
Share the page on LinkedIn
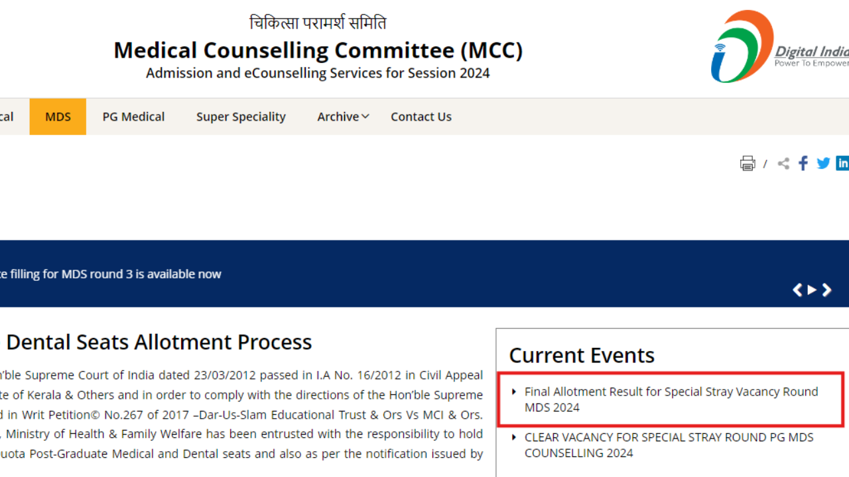[x=842, y=163]
